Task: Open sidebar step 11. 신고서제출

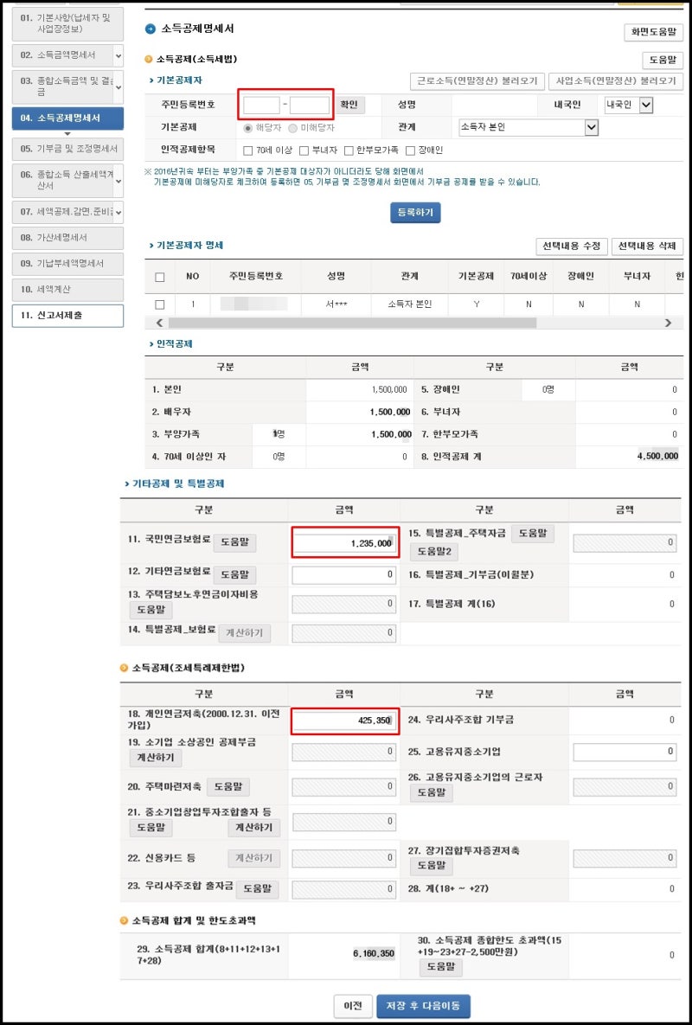Action: click(67, 315)
